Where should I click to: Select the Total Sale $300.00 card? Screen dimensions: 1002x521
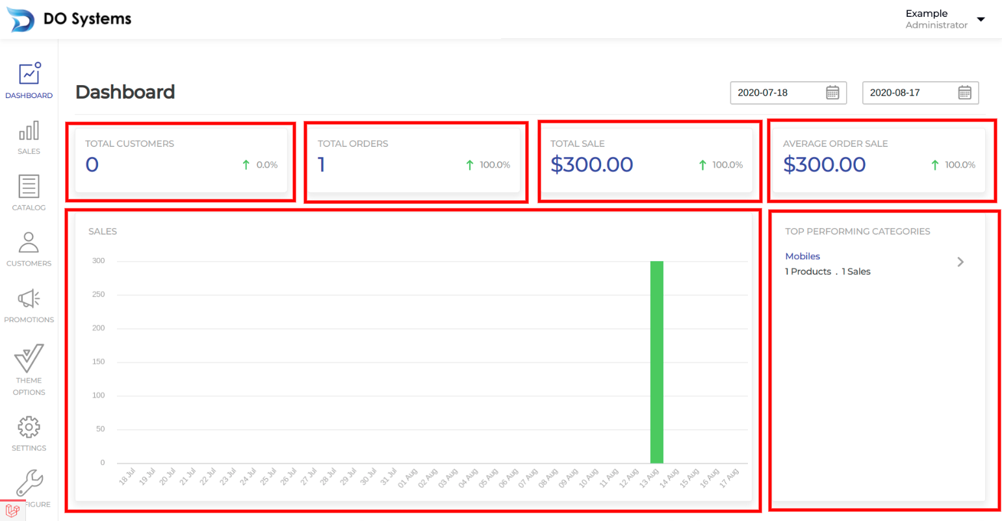(646, 160)
